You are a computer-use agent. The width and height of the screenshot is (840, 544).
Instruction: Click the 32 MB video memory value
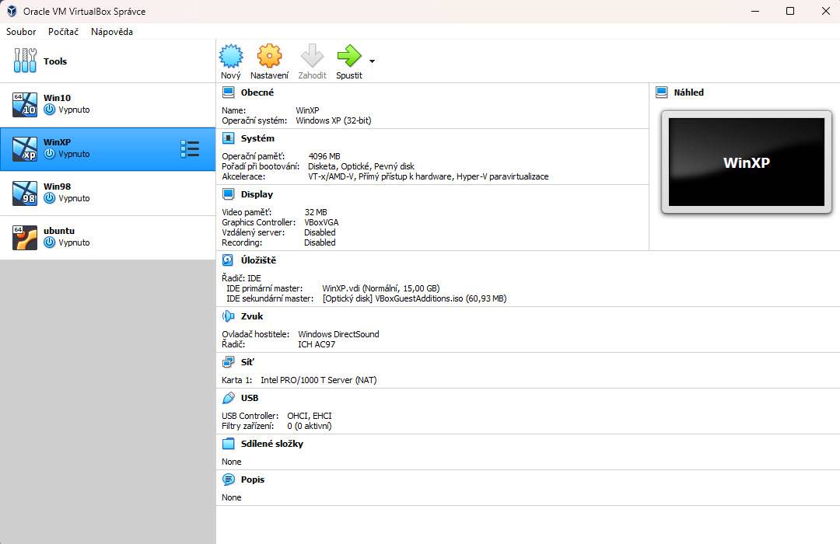coord(316,212)
